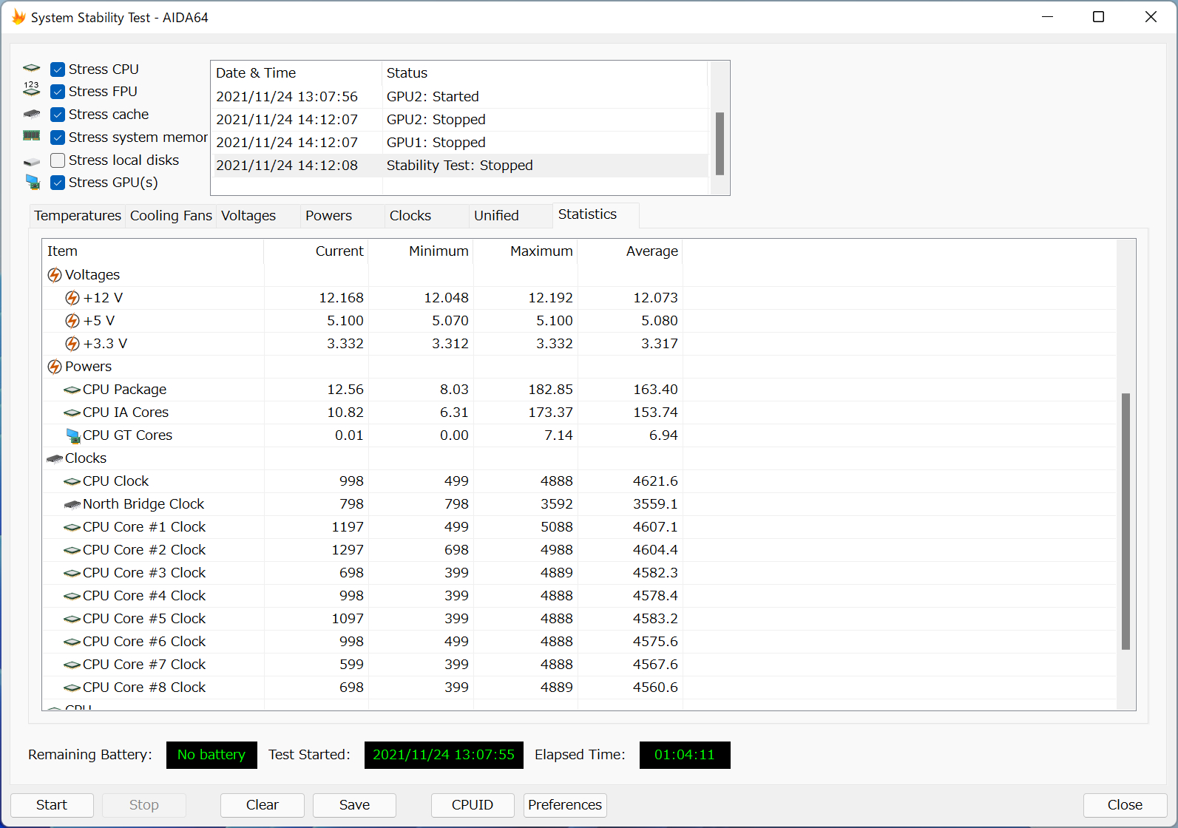Click the Average column header
This screenshot has height=828, width=1178.
click(630, 251)
